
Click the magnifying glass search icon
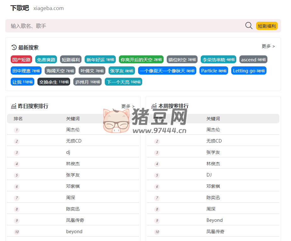(249, 26)
